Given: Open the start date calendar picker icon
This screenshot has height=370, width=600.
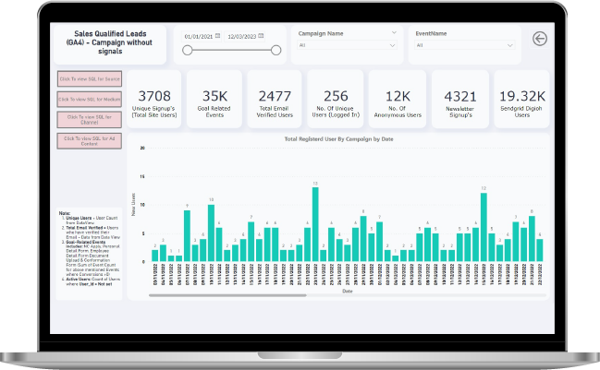Looking at the screenshot, I should click(x=218, y=36).
